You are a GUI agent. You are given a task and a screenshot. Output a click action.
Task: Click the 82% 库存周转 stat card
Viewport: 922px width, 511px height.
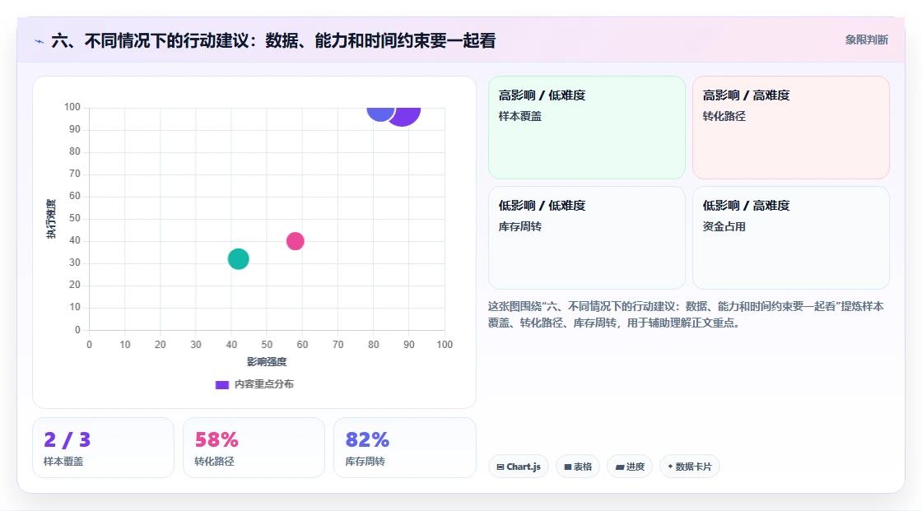tap(404, 448)
